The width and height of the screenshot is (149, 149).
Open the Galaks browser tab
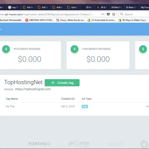tap(72, 7)
